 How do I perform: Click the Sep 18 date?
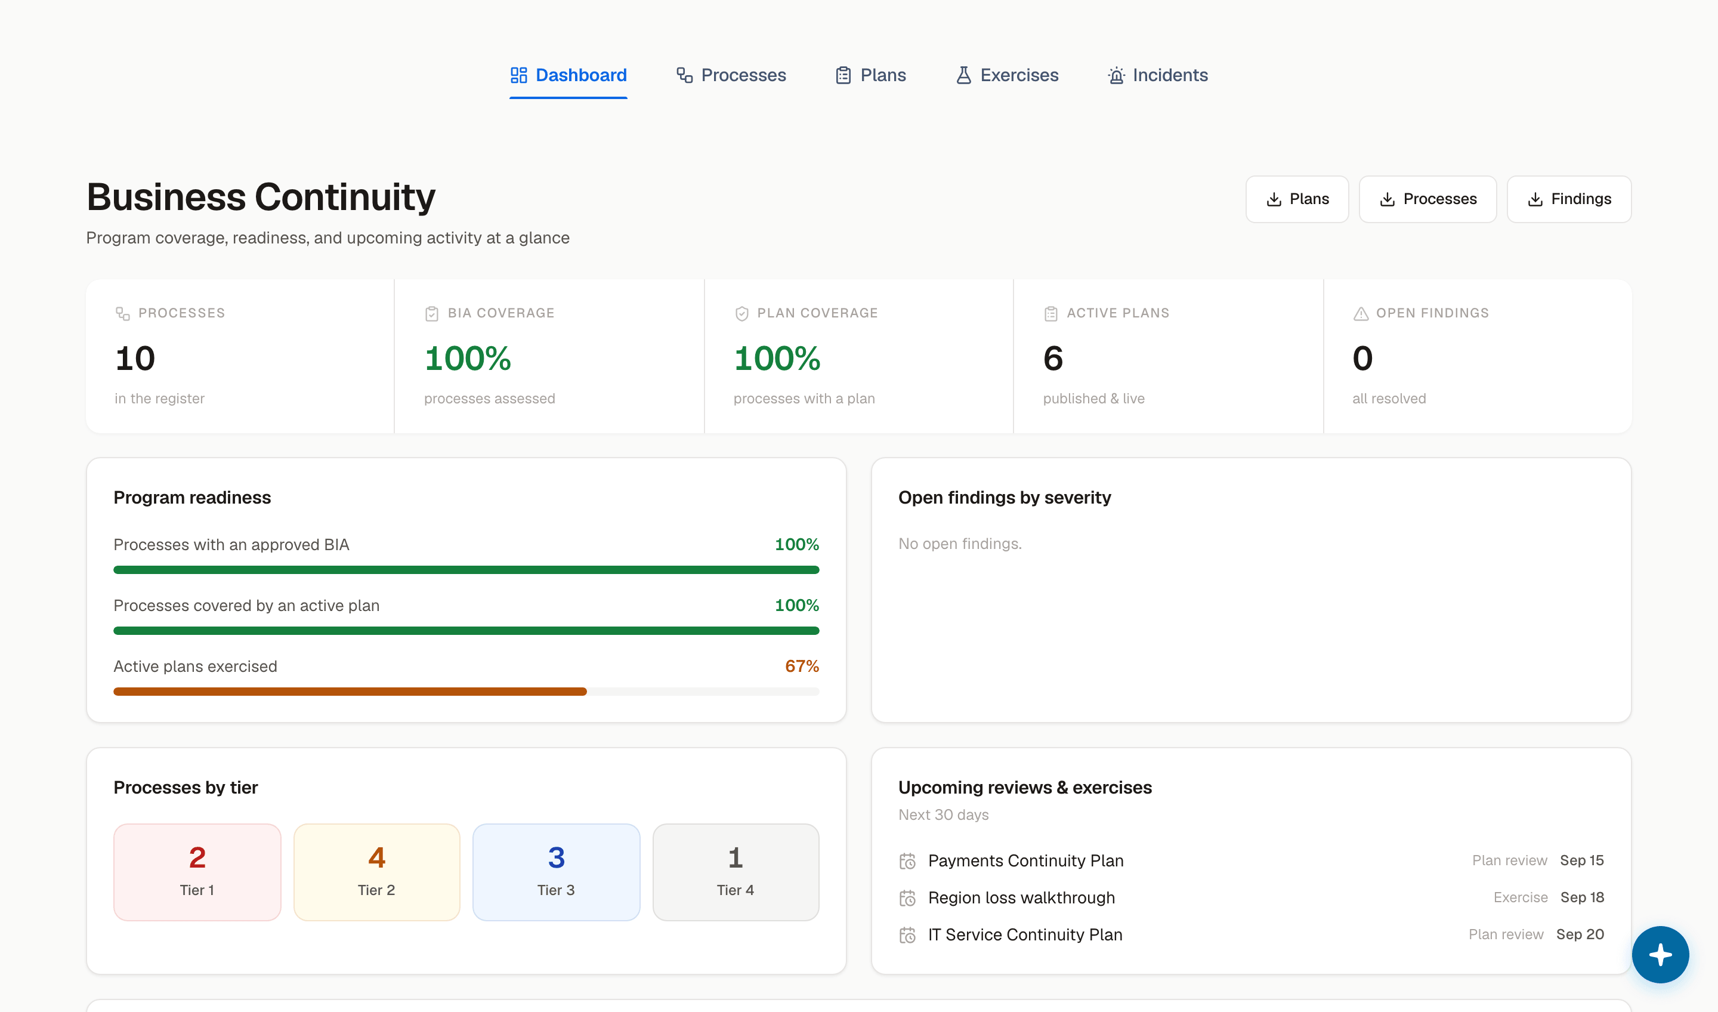[1583, 897]
